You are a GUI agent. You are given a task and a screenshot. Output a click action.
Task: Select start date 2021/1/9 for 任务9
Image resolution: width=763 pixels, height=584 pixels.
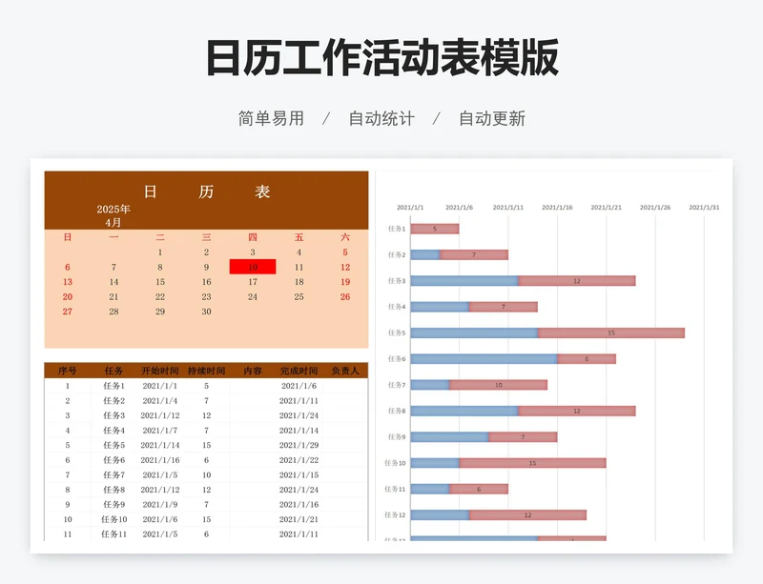pyautogui.click(x=160, y=504)
